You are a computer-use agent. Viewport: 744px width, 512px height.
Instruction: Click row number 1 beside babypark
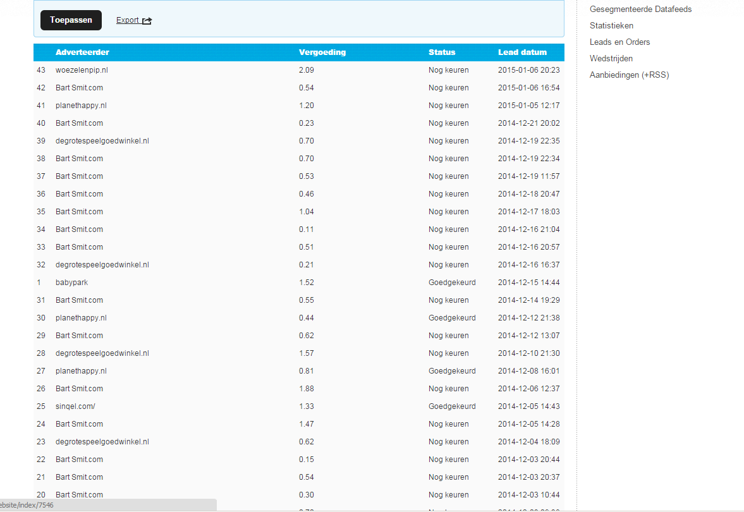tap(39, 283)
